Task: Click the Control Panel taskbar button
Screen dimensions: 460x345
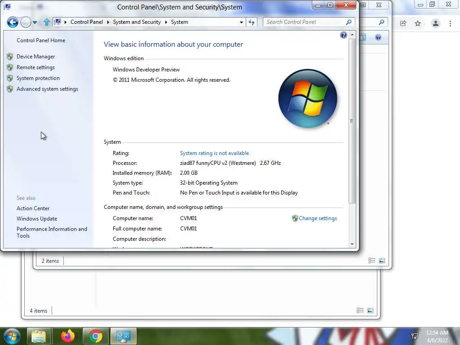Action: (123, 336)
